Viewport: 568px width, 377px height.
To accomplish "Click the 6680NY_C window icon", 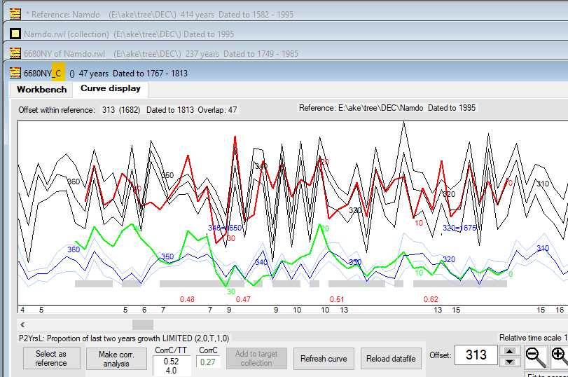I will coord(15,73).
